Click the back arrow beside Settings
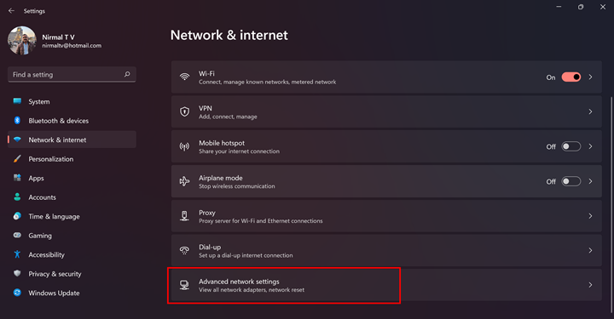This screenshot has width=614, height=319. (x=11, y=11)
